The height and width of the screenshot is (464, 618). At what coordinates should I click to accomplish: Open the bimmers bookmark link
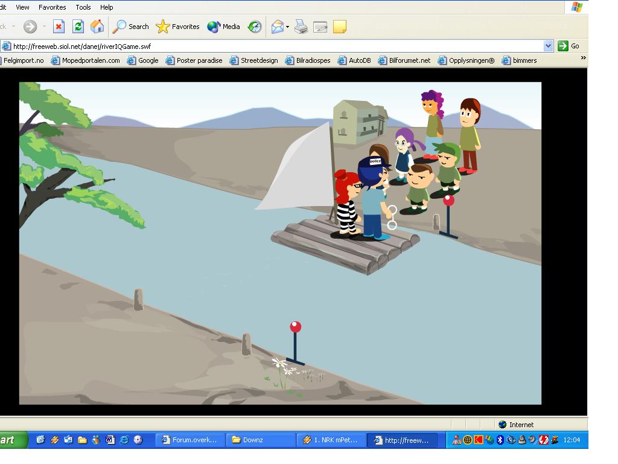(x=520, y=60)
